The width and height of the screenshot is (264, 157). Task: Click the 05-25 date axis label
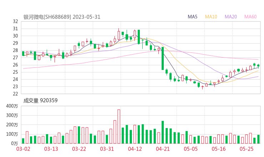[247, 149]
